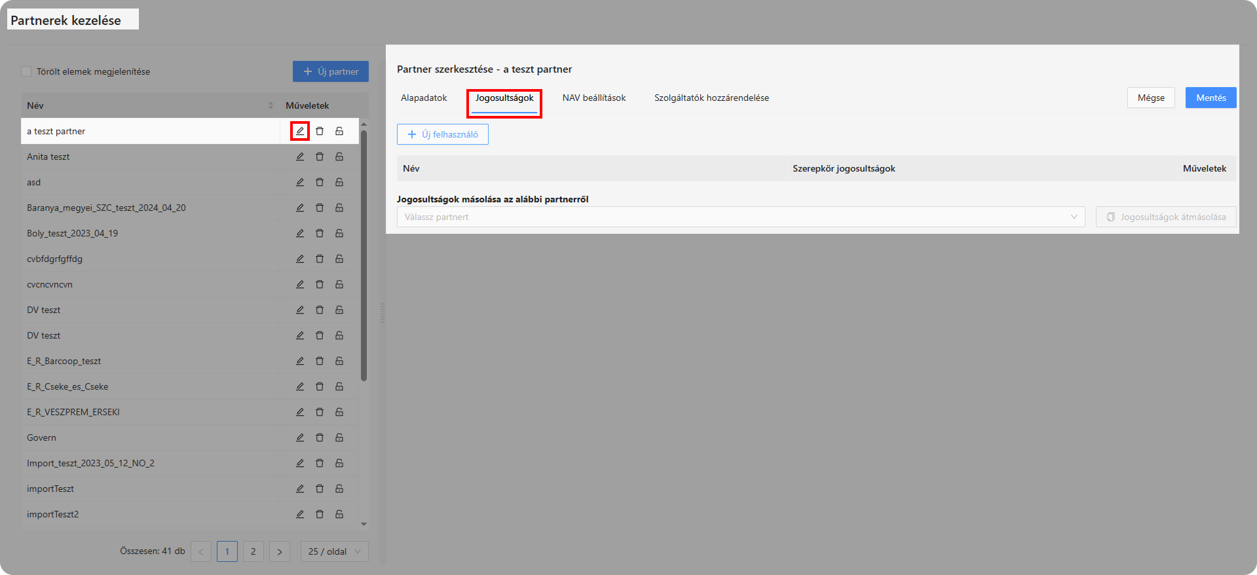Click edit pencil icon for Anita teszt
Viewport: 1257px width, 575px height.
click(299, 157)
